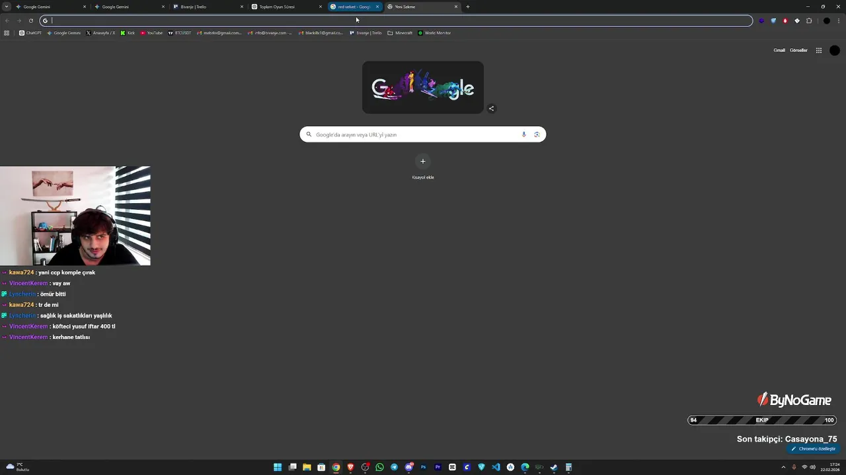Open the Windows Start menu
The height and width of the screenshot is (475, 846).
coord(278,467)
